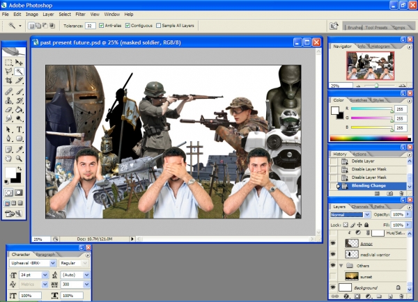This screenshot has width=418, height=302.
Task: Select the Eraser tool
Action: coord(9,109)
